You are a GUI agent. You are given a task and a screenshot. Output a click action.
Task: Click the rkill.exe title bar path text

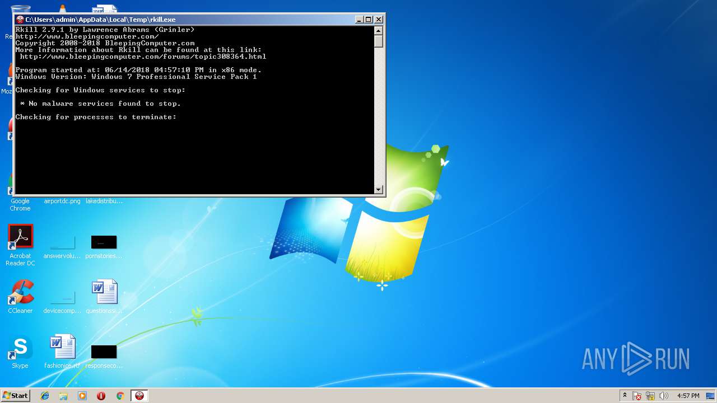(x=100, y=19)
